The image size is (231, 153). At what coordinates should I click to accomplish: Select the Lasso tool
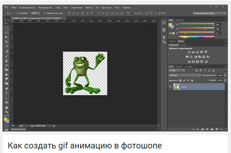[6, 32]
